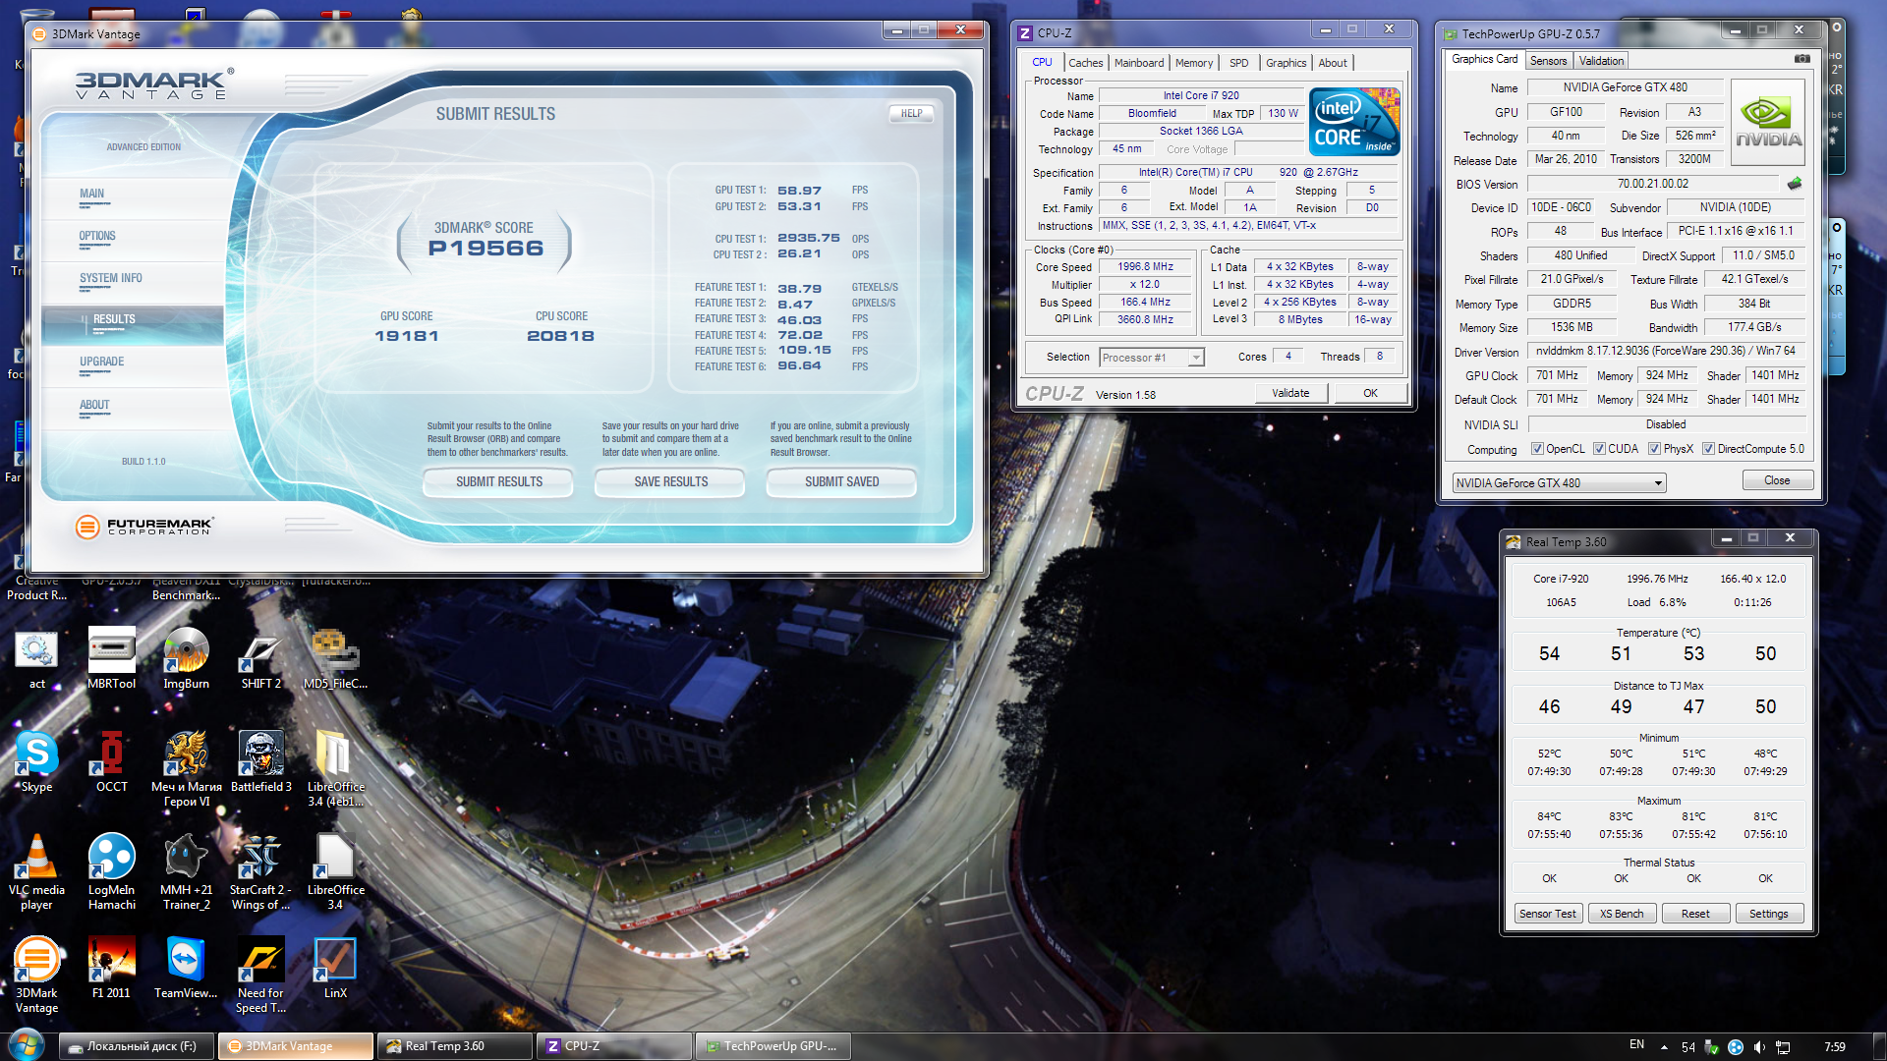Open the TeamViewer desktop icon
Image resolution: width=1887 pixels, height=1061 pixels.
pyautogui.click(x=186, y=961)
